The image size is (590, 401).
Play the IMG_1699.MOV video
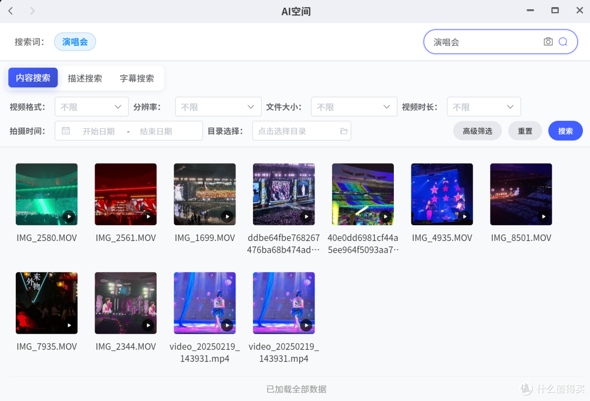[x=227, y=216]
